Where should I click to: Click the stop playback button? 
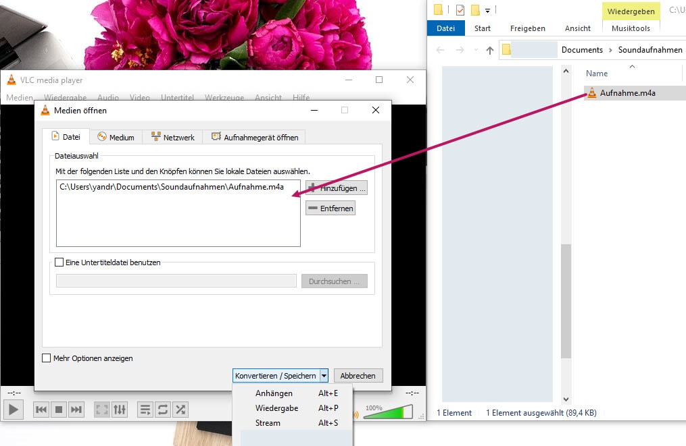click(x=59, y=409)
